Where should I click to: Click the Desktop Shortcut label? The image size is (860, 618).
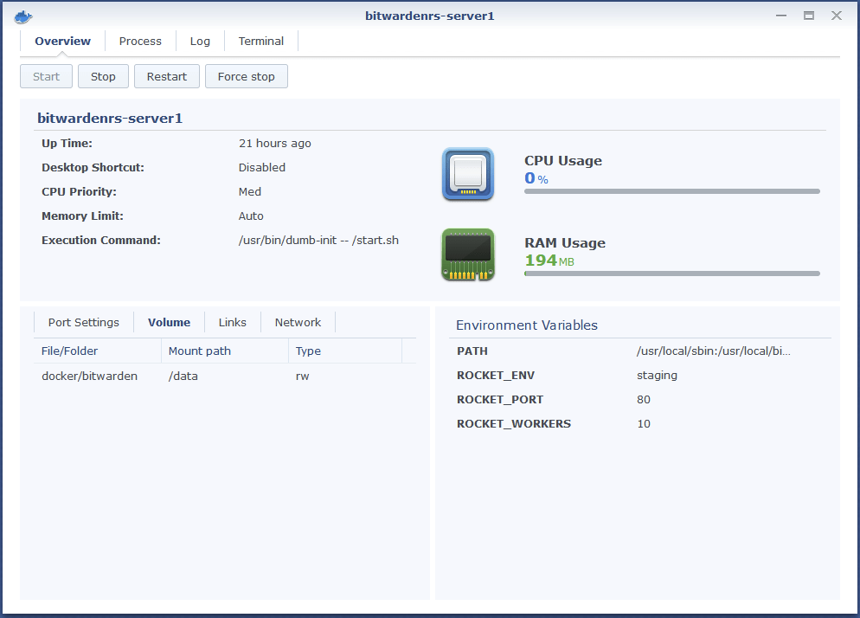point(93,167)
